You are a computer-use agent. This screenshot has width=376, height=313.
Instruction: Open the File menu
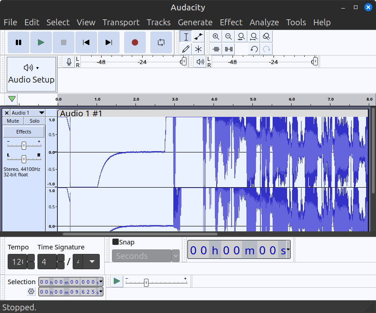10,22
